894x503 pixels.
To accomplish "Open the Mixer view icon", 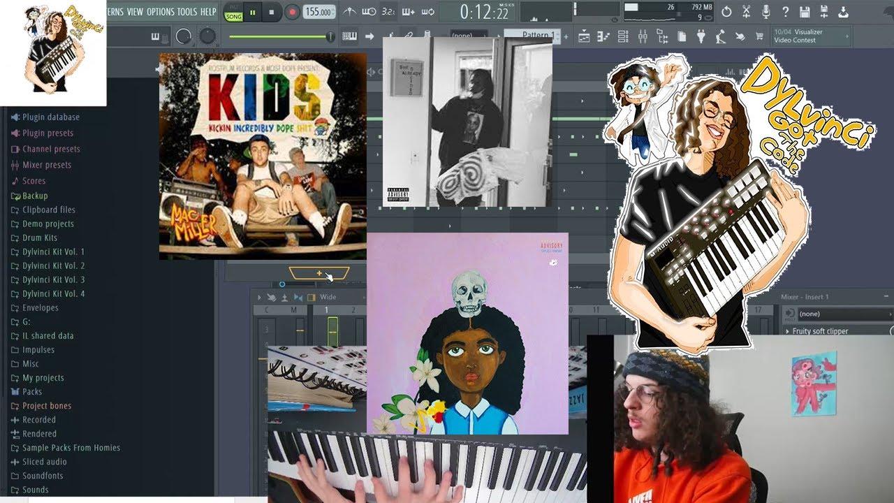I will 643,36.
